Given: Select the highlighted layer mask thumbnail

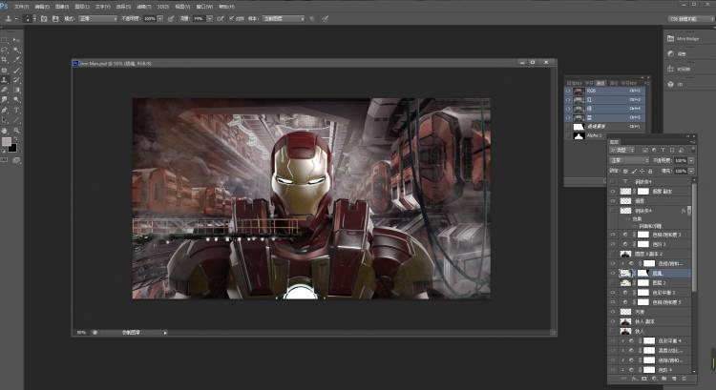Looking at the screenshot, I should [x=642, y=273].
